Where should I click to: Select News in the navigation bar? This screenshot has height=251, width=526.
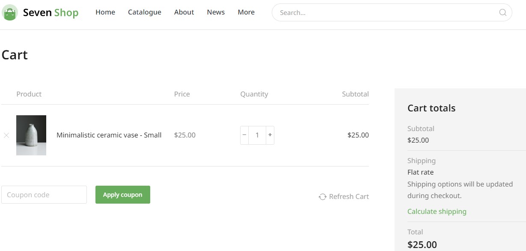[216, 12]
